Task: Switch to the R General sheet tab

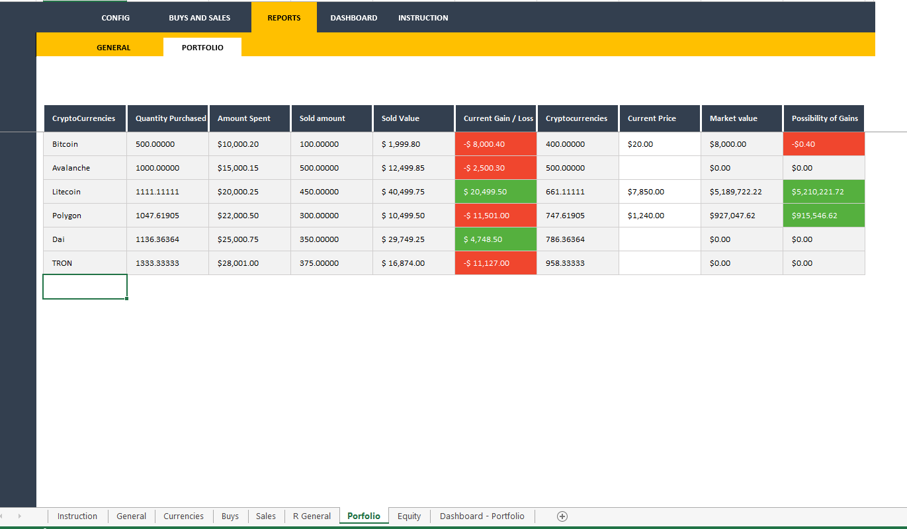Action: pos(312,516)
